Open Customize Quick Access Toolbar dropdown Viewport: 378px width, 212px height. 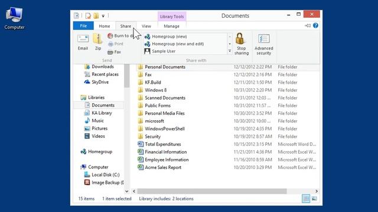tap(103, 16)
